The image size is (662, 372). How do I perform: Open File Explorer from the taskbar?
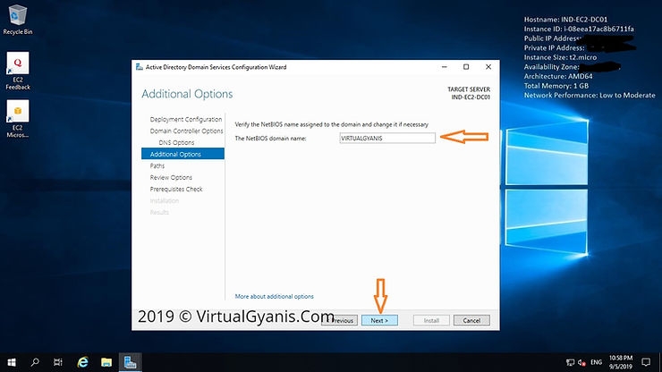tap(106, 362)
